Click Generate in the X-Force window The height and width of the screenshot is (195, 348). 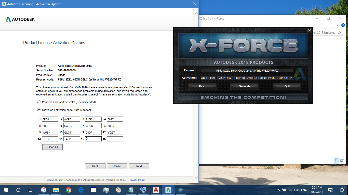pos(245,86)
